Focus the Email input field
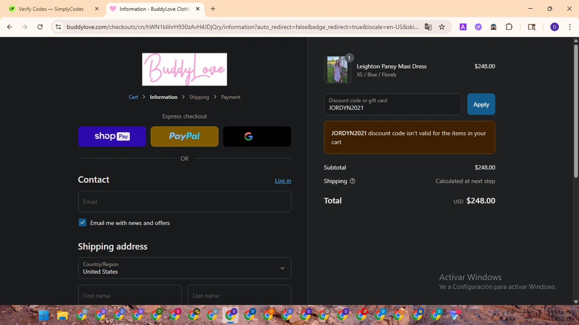This screenshot has height=325, width=579. point(185,202)
